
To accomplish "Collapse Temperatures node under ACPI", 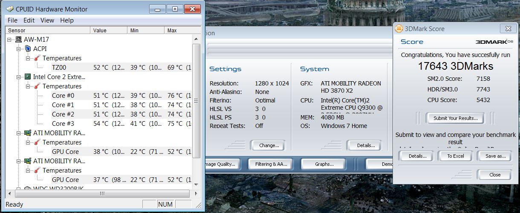I will point(28,58).
